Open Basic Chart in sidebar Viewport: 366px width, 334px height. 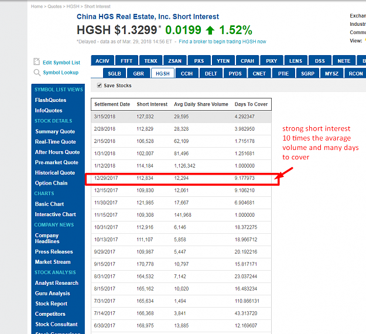(49, 204)
